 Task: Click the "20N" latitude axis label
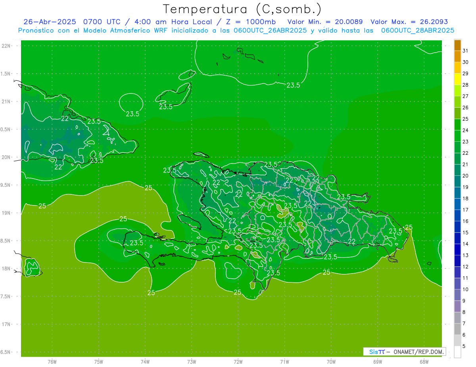coord(6,157)
